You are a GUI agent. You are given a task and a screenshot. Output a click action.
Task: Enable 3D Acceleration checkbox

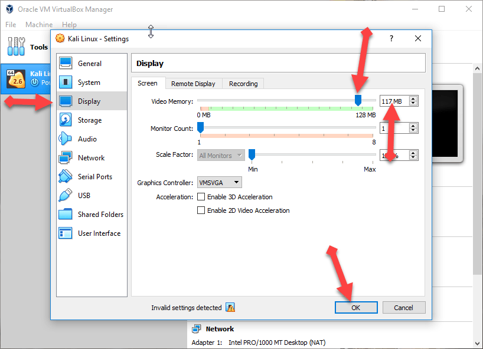click(201, 197)
